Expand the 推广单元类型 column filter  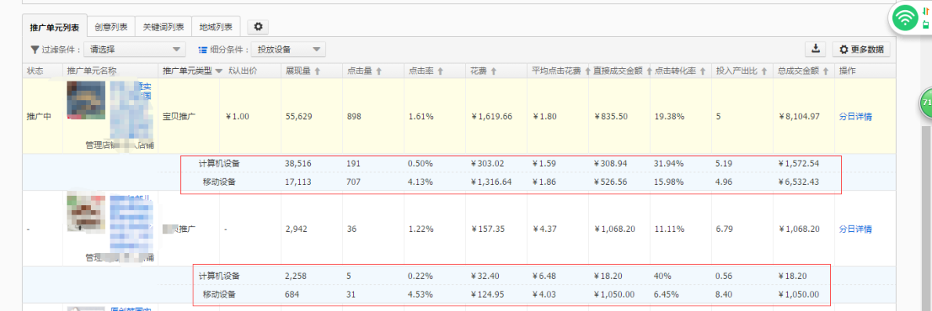coord(219,71)
